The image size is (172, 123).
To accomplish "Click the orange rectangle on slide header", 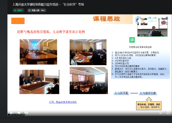I will [18, 21].
